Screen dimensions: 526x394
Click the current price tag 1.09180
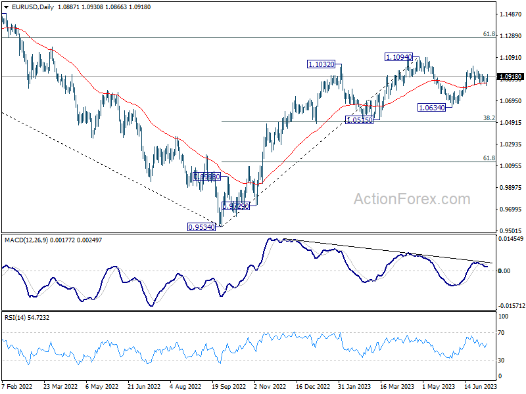[x=511, y=77]
